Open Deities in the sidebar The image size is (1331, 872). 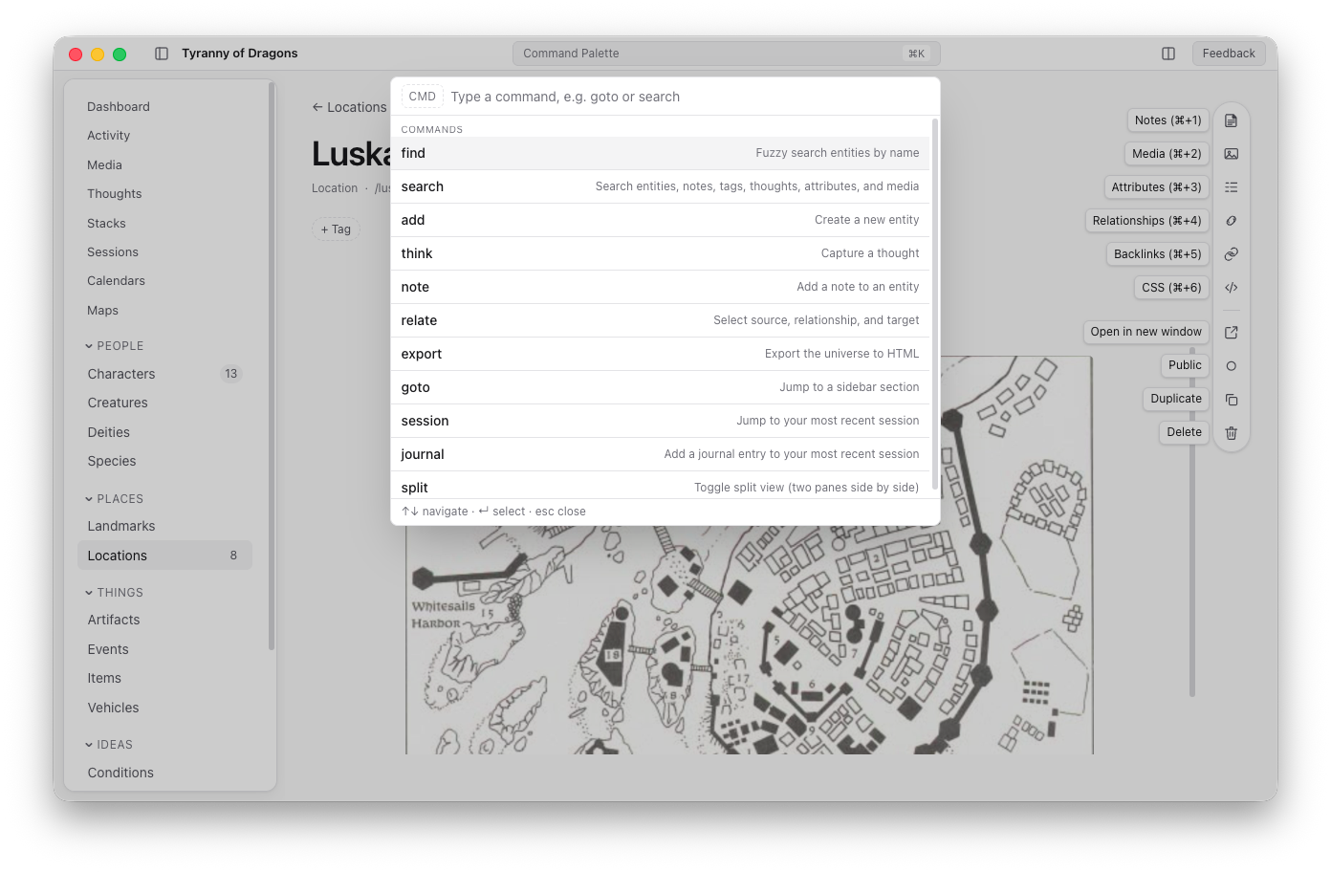[x=164, y=433]
